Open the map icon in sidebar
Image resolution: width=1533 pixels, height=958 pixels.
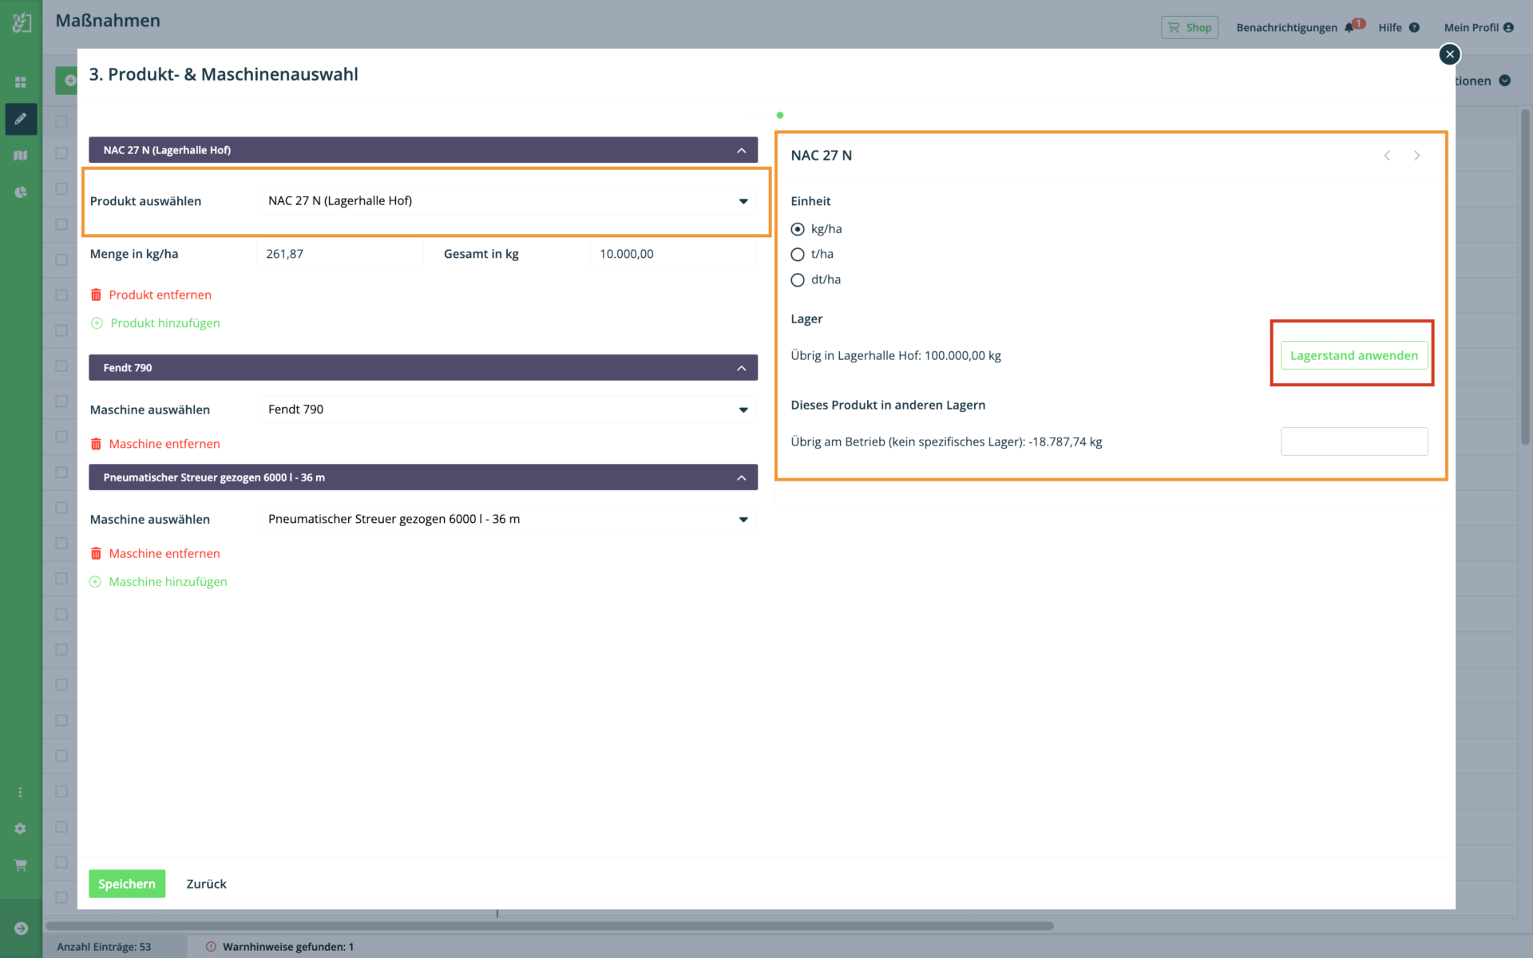pos(21,156)
